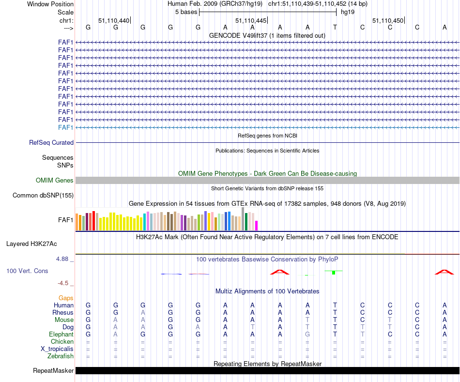Viewport: 460px width, 382px height.
Task: Click the RefSeq Curated track label
Action: click(x=51, y=143)
